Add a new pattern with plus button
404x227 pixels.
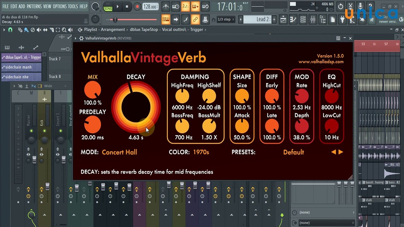click(x=274, y=19)
